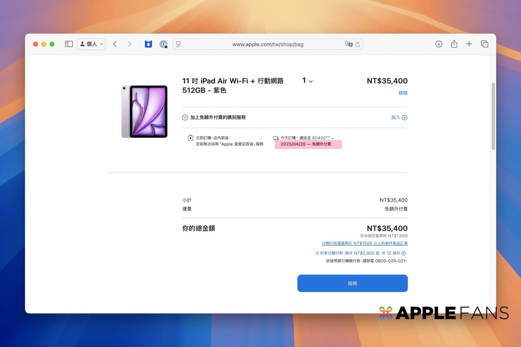This screenshot has width=521, height=347.
Task: Expand the quantity 1 dropdown
Action: coord(308,81)
